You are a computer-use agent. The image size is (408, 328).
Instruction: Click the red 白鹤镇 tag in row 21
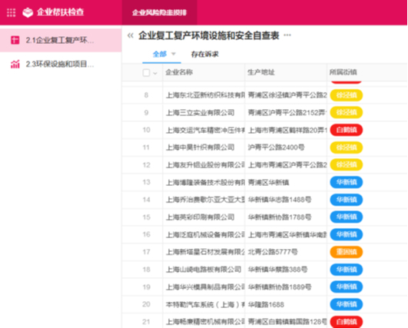[x=347, y=322]
